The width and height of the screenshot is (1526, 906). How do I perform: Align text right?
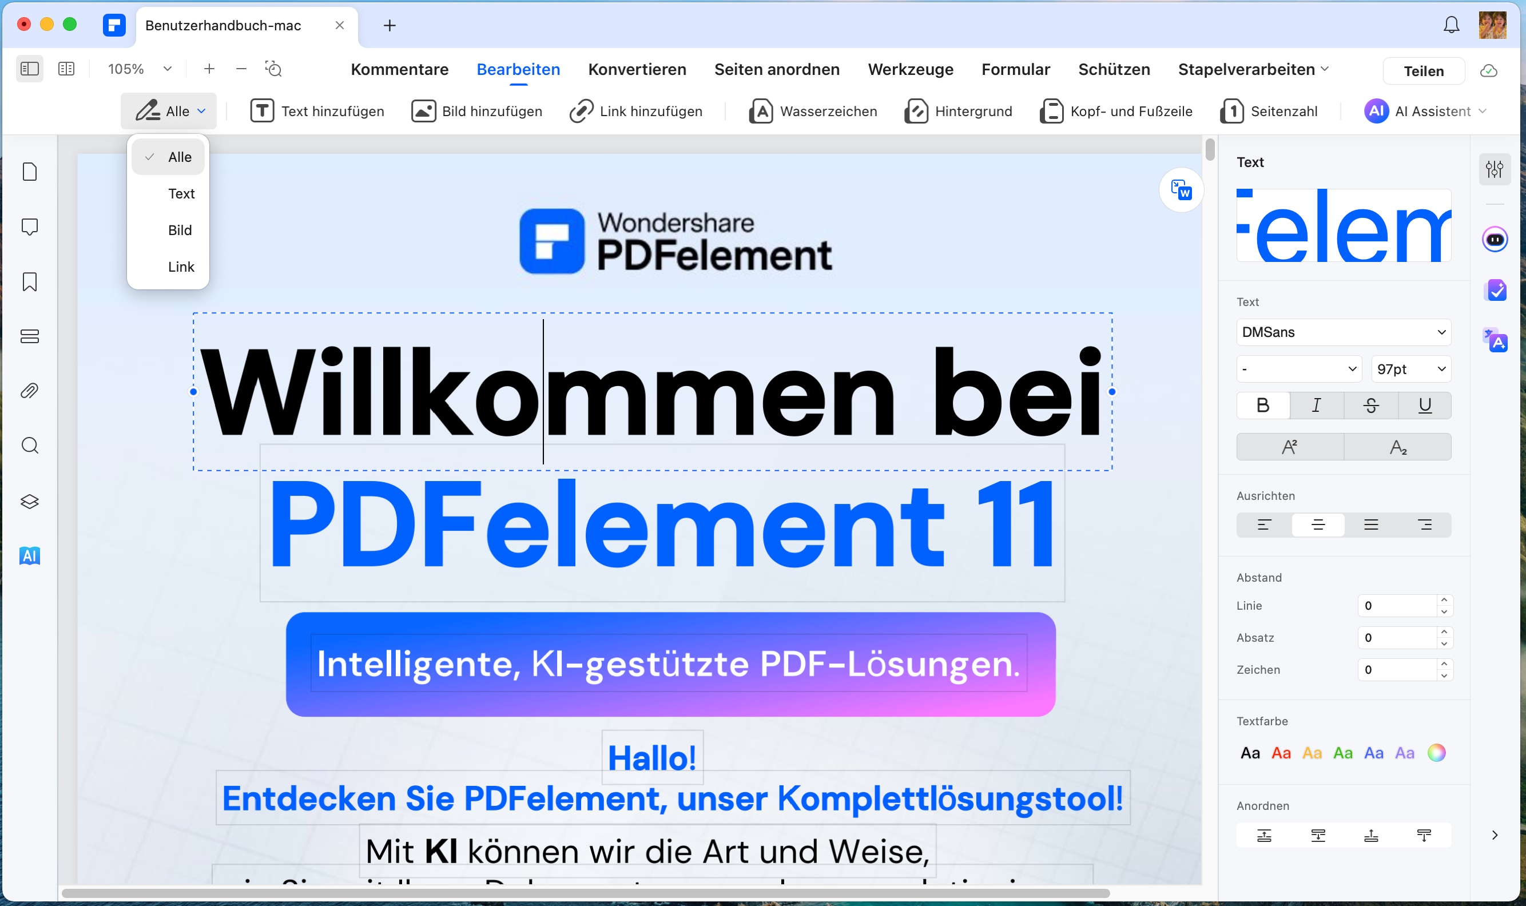[x=1425, y=525]
